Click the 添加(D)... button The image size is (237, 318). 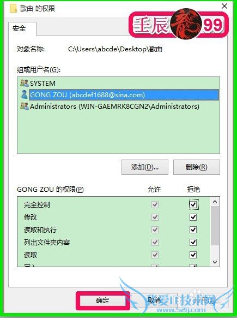pyautogui.click(x=145, y=167)
